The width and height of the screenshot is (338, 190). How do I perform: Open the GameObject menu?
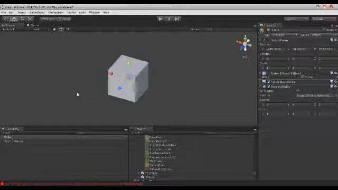(x=37, y=13)
